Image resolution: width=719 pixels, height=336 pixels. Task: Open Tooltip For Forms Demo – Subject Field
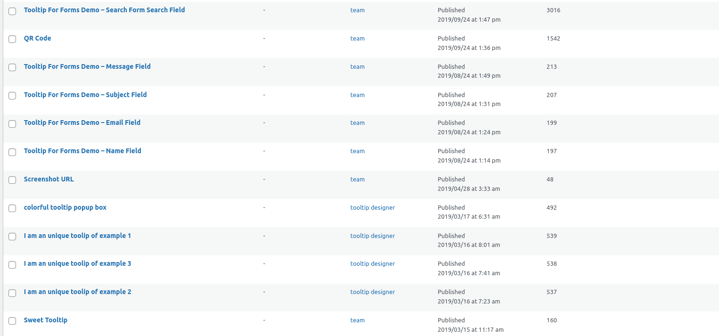[x=85, y=95]
